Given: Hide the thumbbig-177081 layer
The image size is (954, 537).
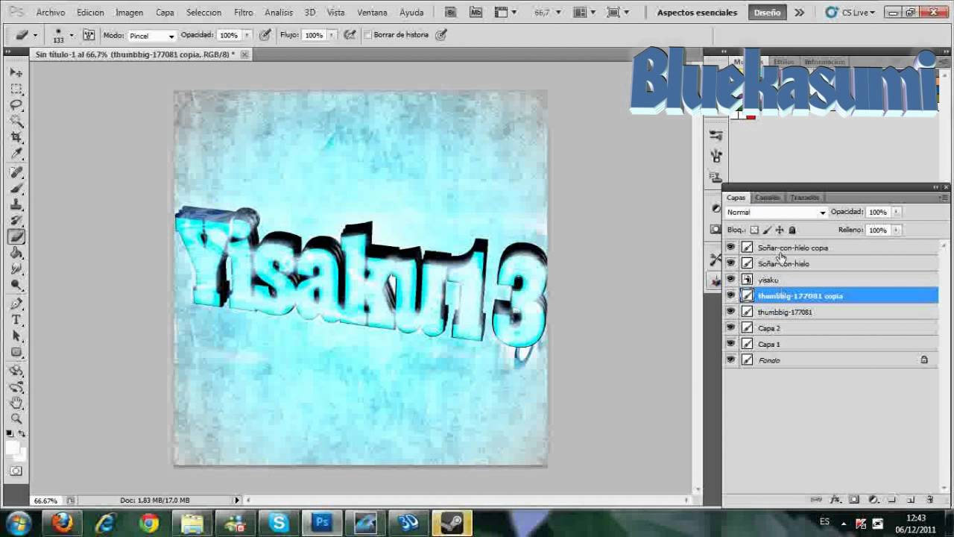Looking at the screenshot, I should [x=730, y=312].
